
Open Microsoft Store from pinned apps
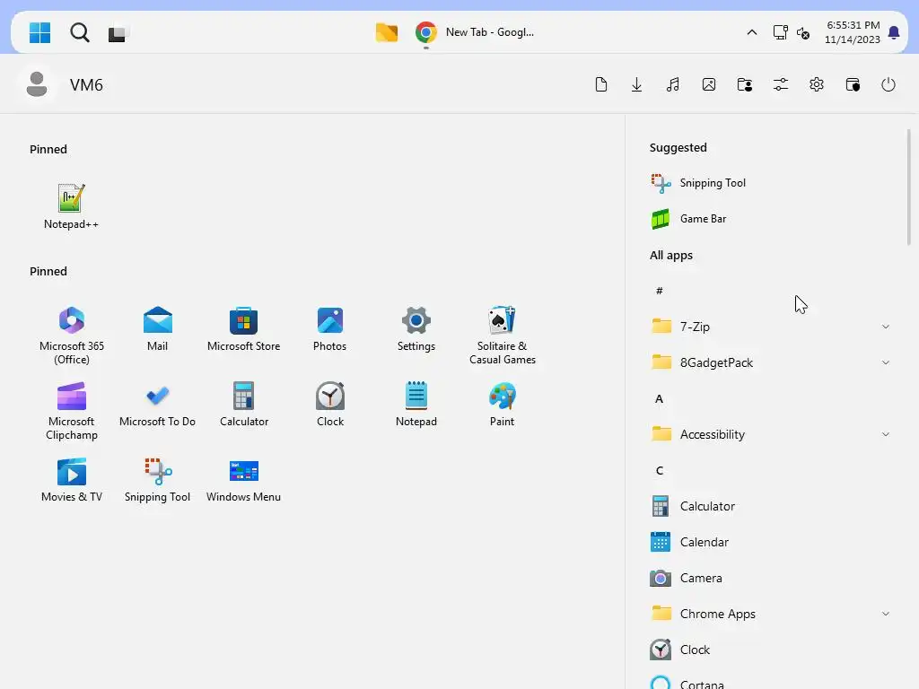[243, 328]
